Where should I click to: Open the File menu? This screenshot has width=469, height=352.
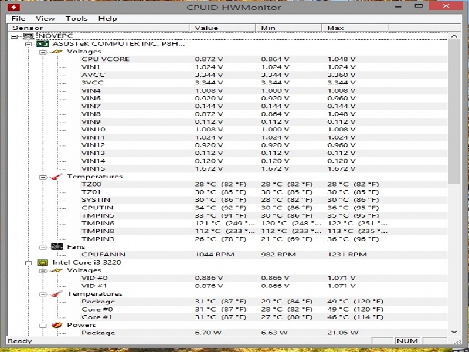click(18, 19)
